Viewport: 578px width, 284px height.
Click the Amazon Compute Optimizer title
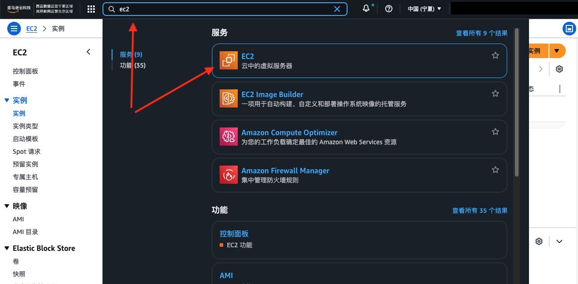(289, 132)
